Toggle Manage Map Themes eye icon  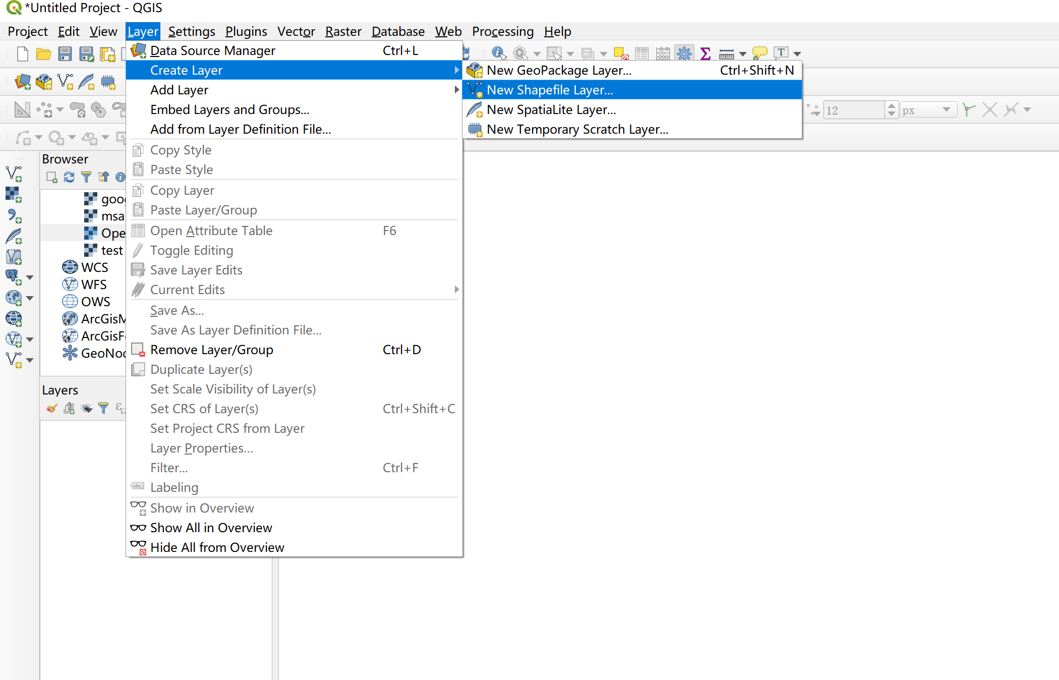tap(87, 409)
